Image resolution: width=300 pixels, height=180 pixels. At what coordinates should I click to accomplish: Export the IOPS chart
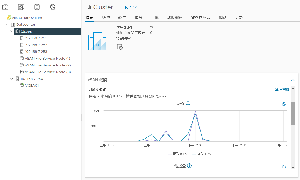tap(284, 104)
